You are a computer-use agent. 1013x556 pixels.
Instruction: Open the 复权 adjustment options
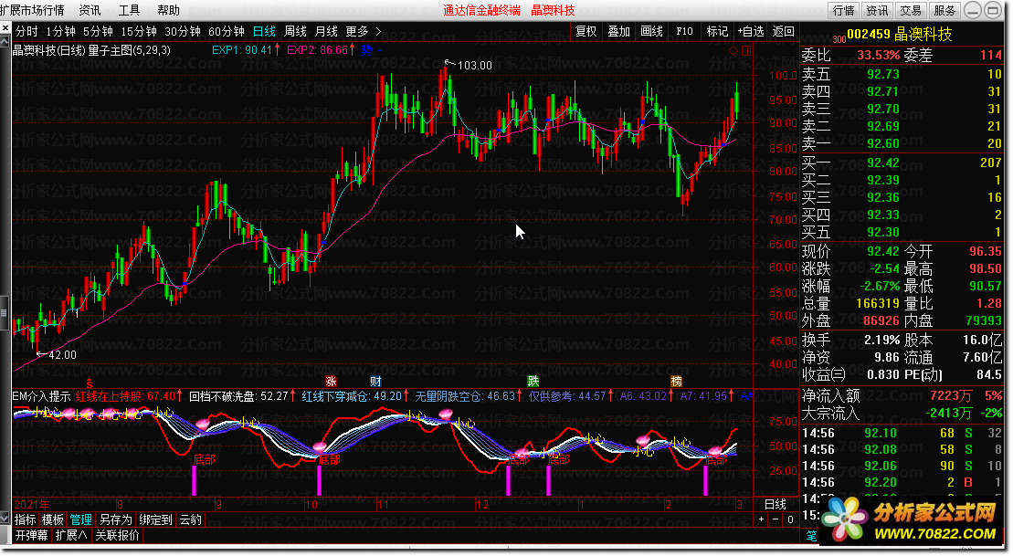click(586, 31)
